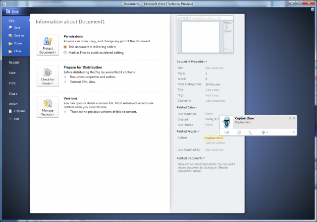Open the Recent tab
Viewport: 317px width, 222px height.
(14, 63)
